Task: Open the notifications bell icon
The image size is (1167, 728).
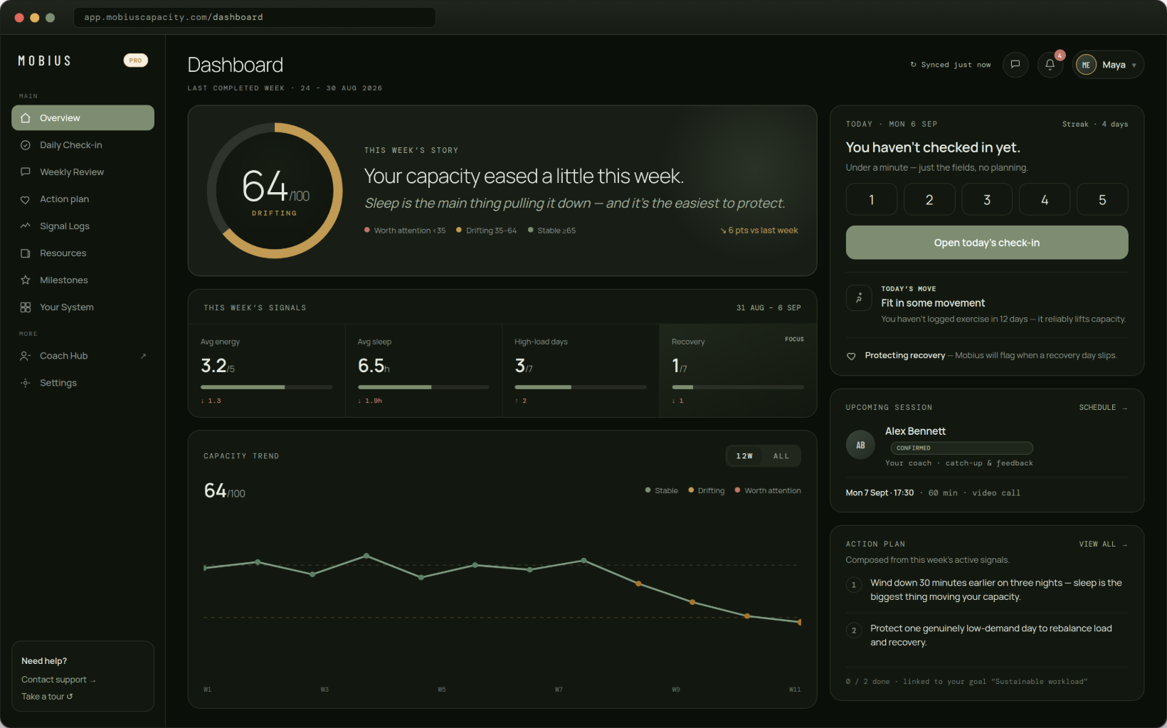Action: (1050, 65)
